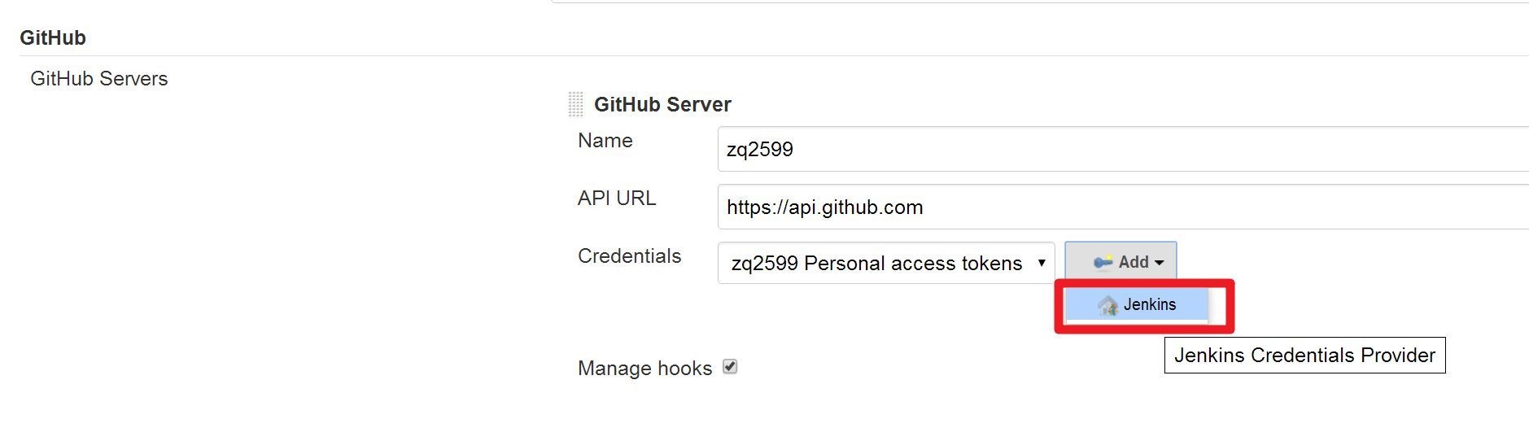
Task: Click the GitHub Server block title
Action: tap(662, 104)
